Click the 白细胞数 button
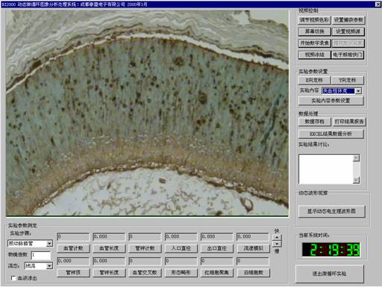The image size is (382, 287). (x=253, y=273)
